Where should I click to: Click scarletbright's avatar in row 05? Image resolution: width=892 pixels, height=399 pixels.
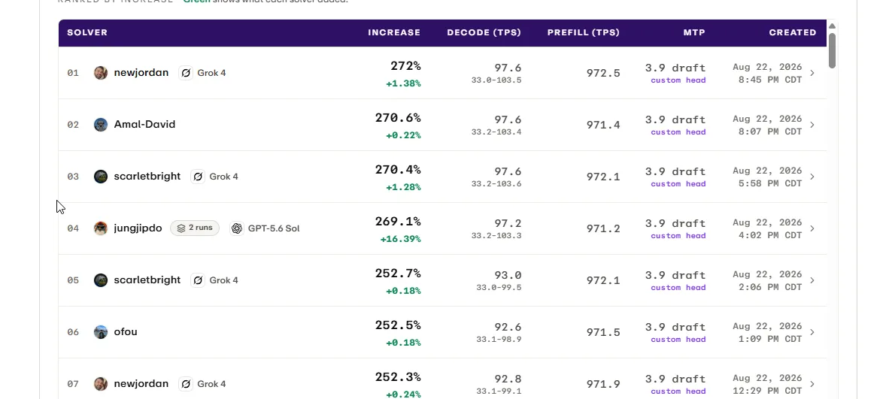tap(101, 280)
